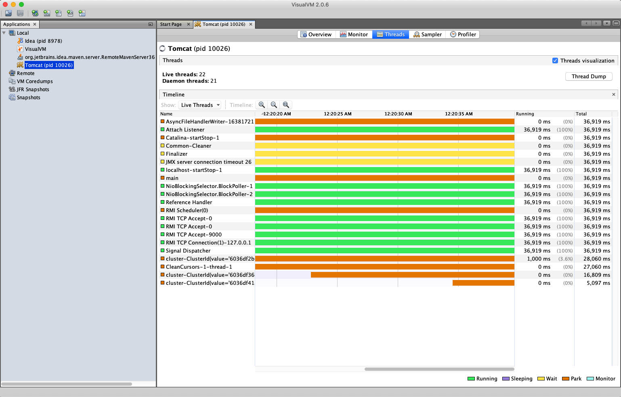
Task: Open the Sampler tab
Action: 427,34
